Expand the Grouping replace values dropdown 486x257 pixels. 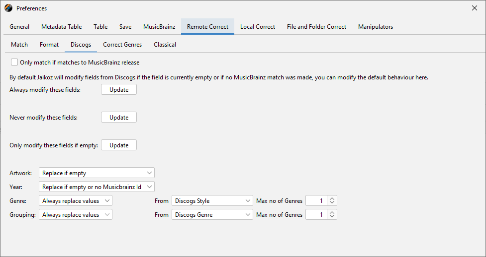click(x=76, y=215)
